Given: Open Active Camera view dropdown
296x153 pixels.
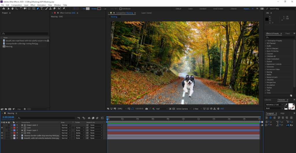Looking at the screenshot, I should (x=183, y=109).
